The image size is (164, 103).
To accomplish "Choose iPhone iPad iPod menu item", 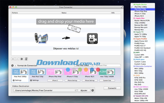I will click(x=143, y=11).
